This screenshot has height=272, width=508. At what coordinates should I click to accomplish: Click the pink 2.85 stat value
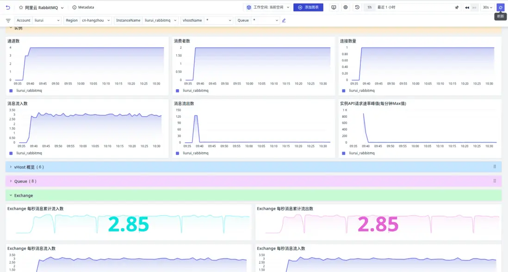pyautogui.click(x=378, y=224)
